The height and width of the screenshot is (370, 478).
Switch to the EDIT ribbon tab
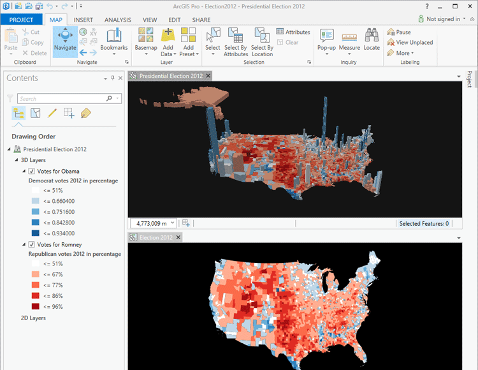click(x=175, y=20)
